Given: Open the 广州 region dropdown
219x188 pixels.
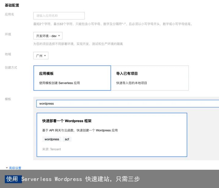Looking at the screenshot, I should point(41,56).
